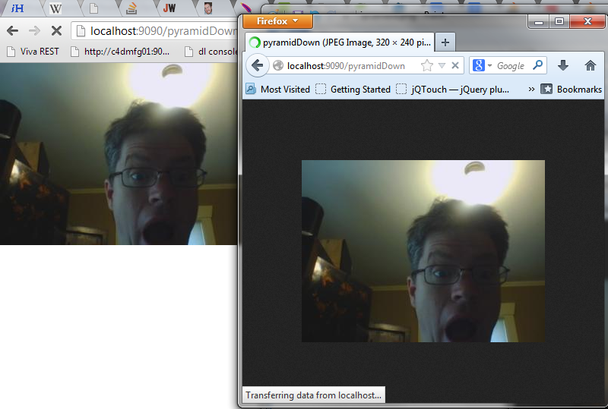Switch to the Wikipedia tab in Chrome

pyautogui.click(x=55, y=9)
